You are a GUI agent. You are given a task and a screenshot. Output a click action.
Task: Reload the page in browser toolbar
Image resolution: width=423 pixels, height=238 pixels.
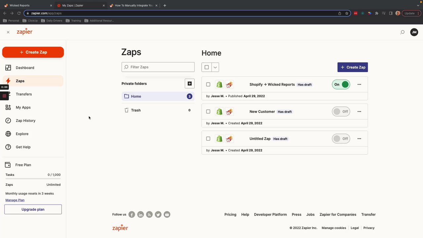[x=19, y=13]
